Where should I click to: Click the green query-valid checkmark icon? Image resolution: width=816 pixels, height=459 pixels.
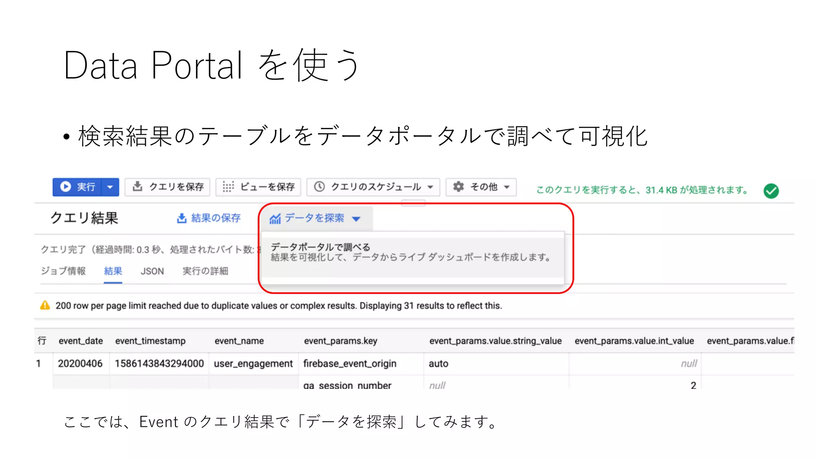(x=771, y=191)
